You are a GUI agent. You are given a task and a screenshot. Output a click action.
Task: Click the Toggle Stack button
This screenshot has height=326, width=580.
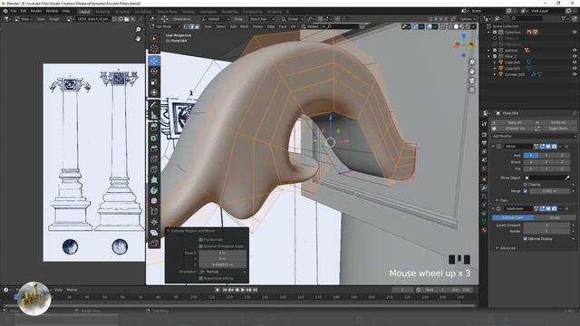coord(556,129)
